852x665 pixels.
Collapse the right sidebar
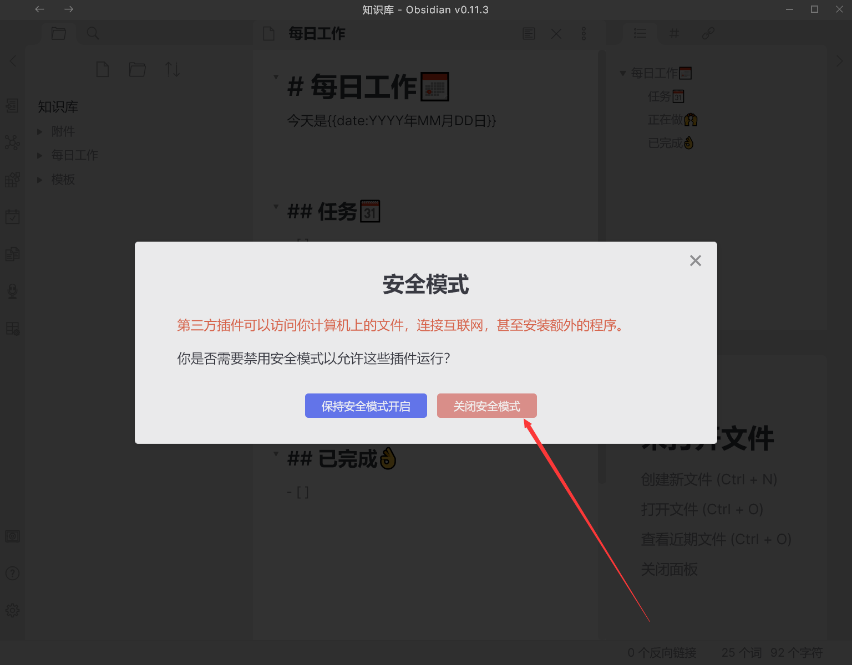coord(839,61)
